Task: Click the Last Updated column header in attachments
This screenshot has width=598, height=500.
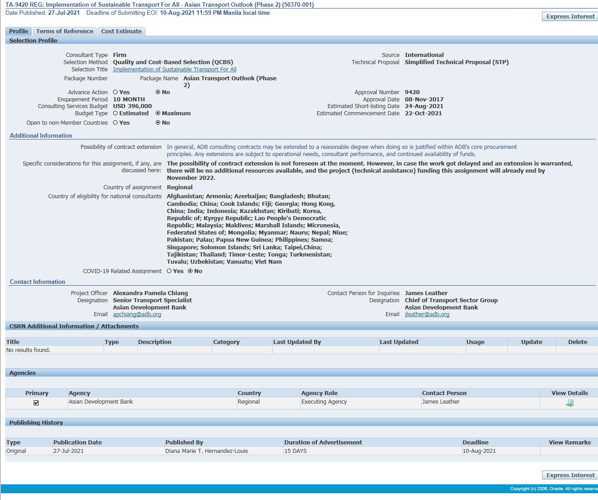Action: [399, 342]
